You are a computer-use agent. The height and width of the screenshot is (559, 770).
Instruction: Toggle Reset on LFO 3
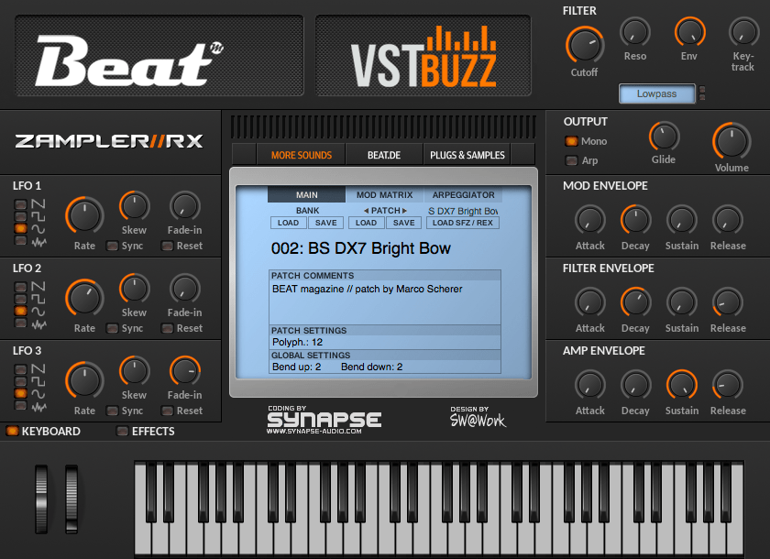[168, 411]
